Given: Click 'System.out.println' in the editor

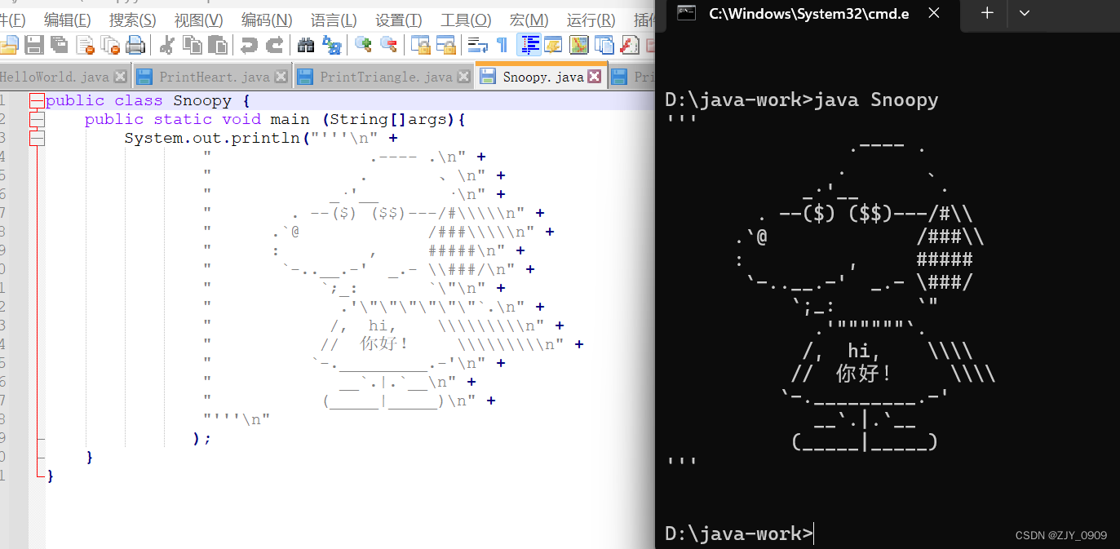Looking at the screenshot, I should (x=212, y=138).
